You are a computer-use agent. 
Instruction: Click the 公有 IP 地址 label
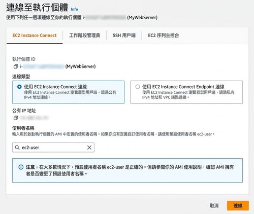click(24, 111)
